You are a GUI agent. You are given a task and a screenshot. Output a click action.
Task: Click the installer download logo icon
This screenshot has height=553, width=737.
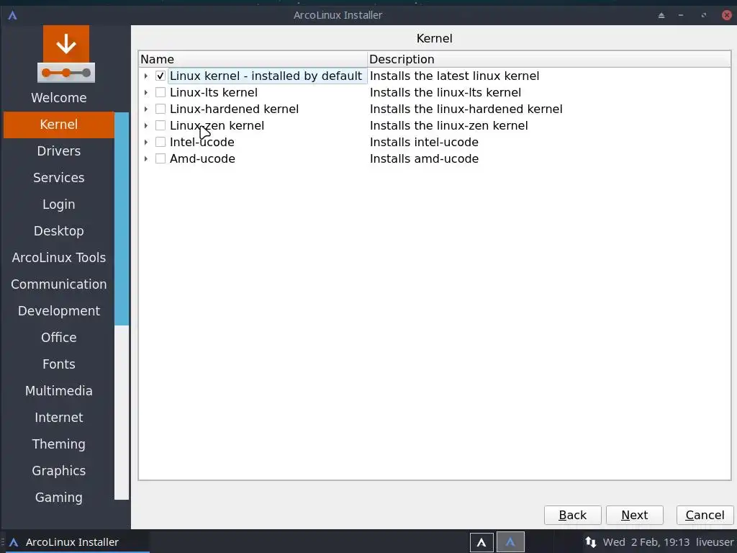tap(65, 53)
